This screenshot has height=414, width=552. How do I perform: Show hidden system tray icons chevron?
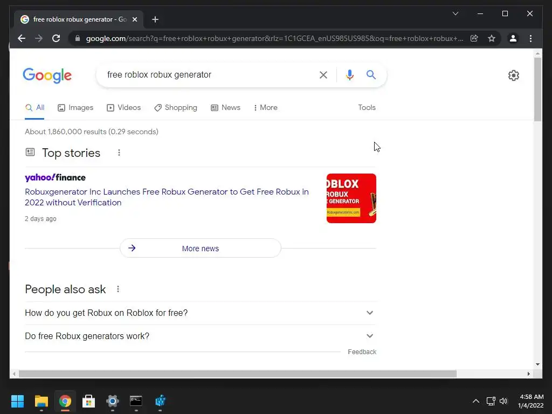tap(475, 401)
